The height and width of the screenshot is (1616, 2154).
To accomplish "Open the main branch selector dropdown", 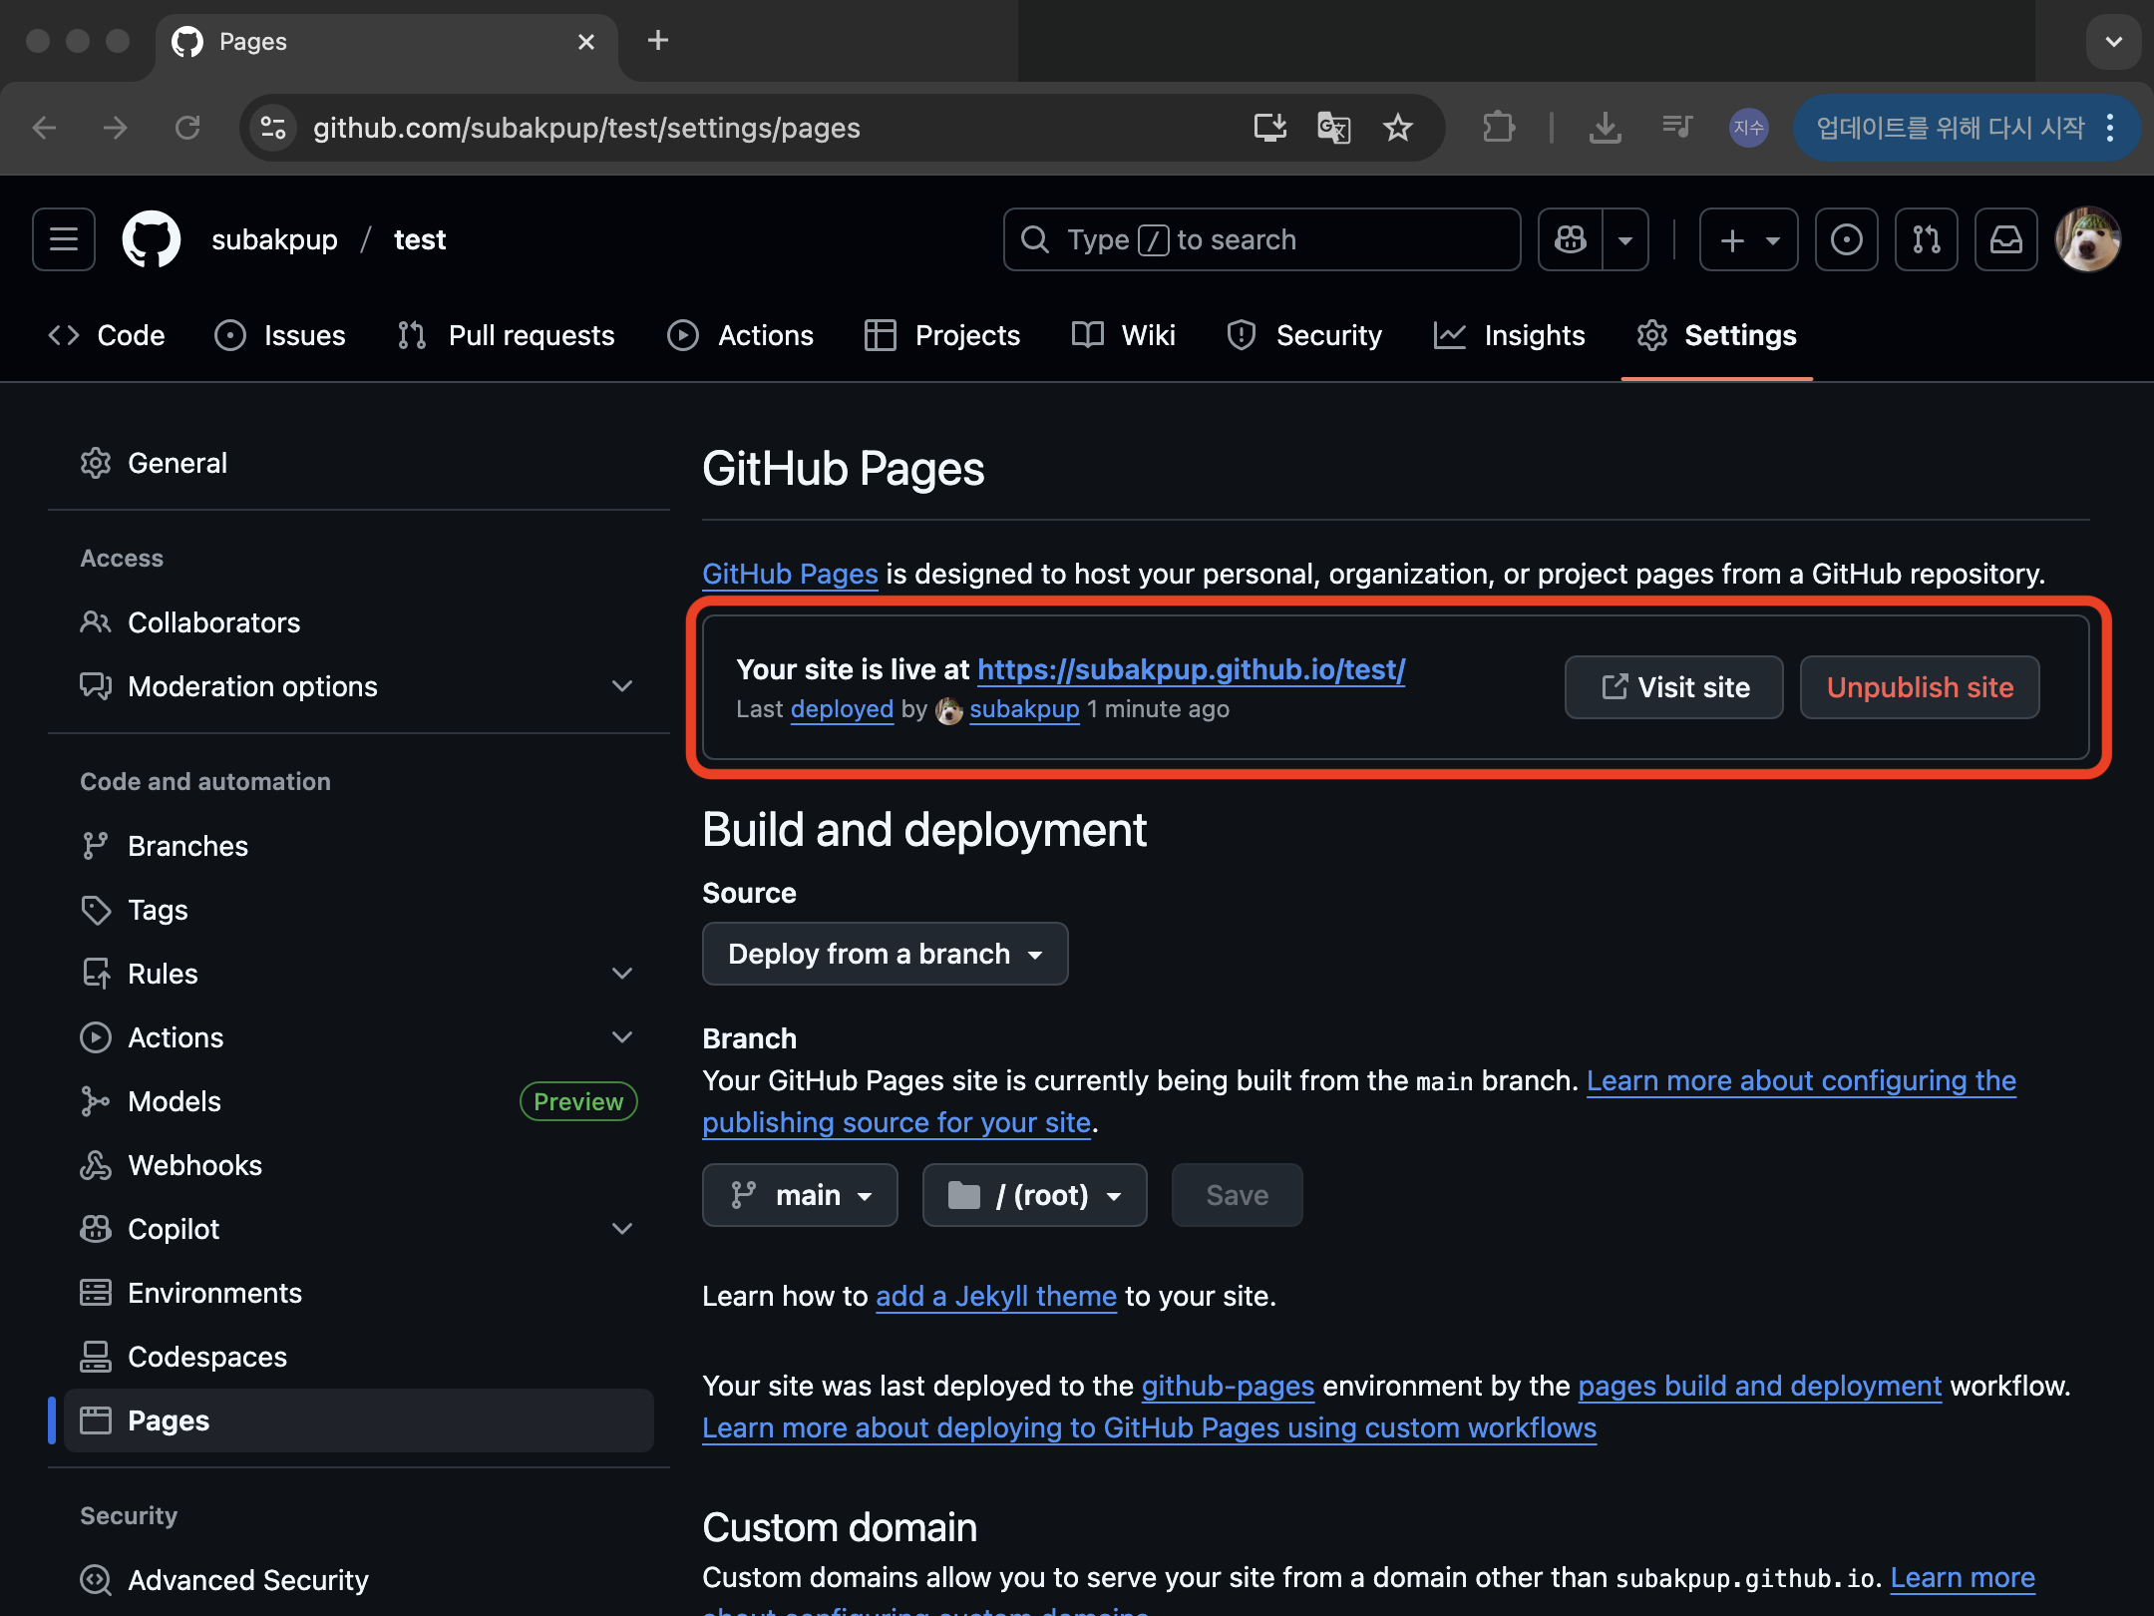I will pyautogui.click(x=800, y=1195).
